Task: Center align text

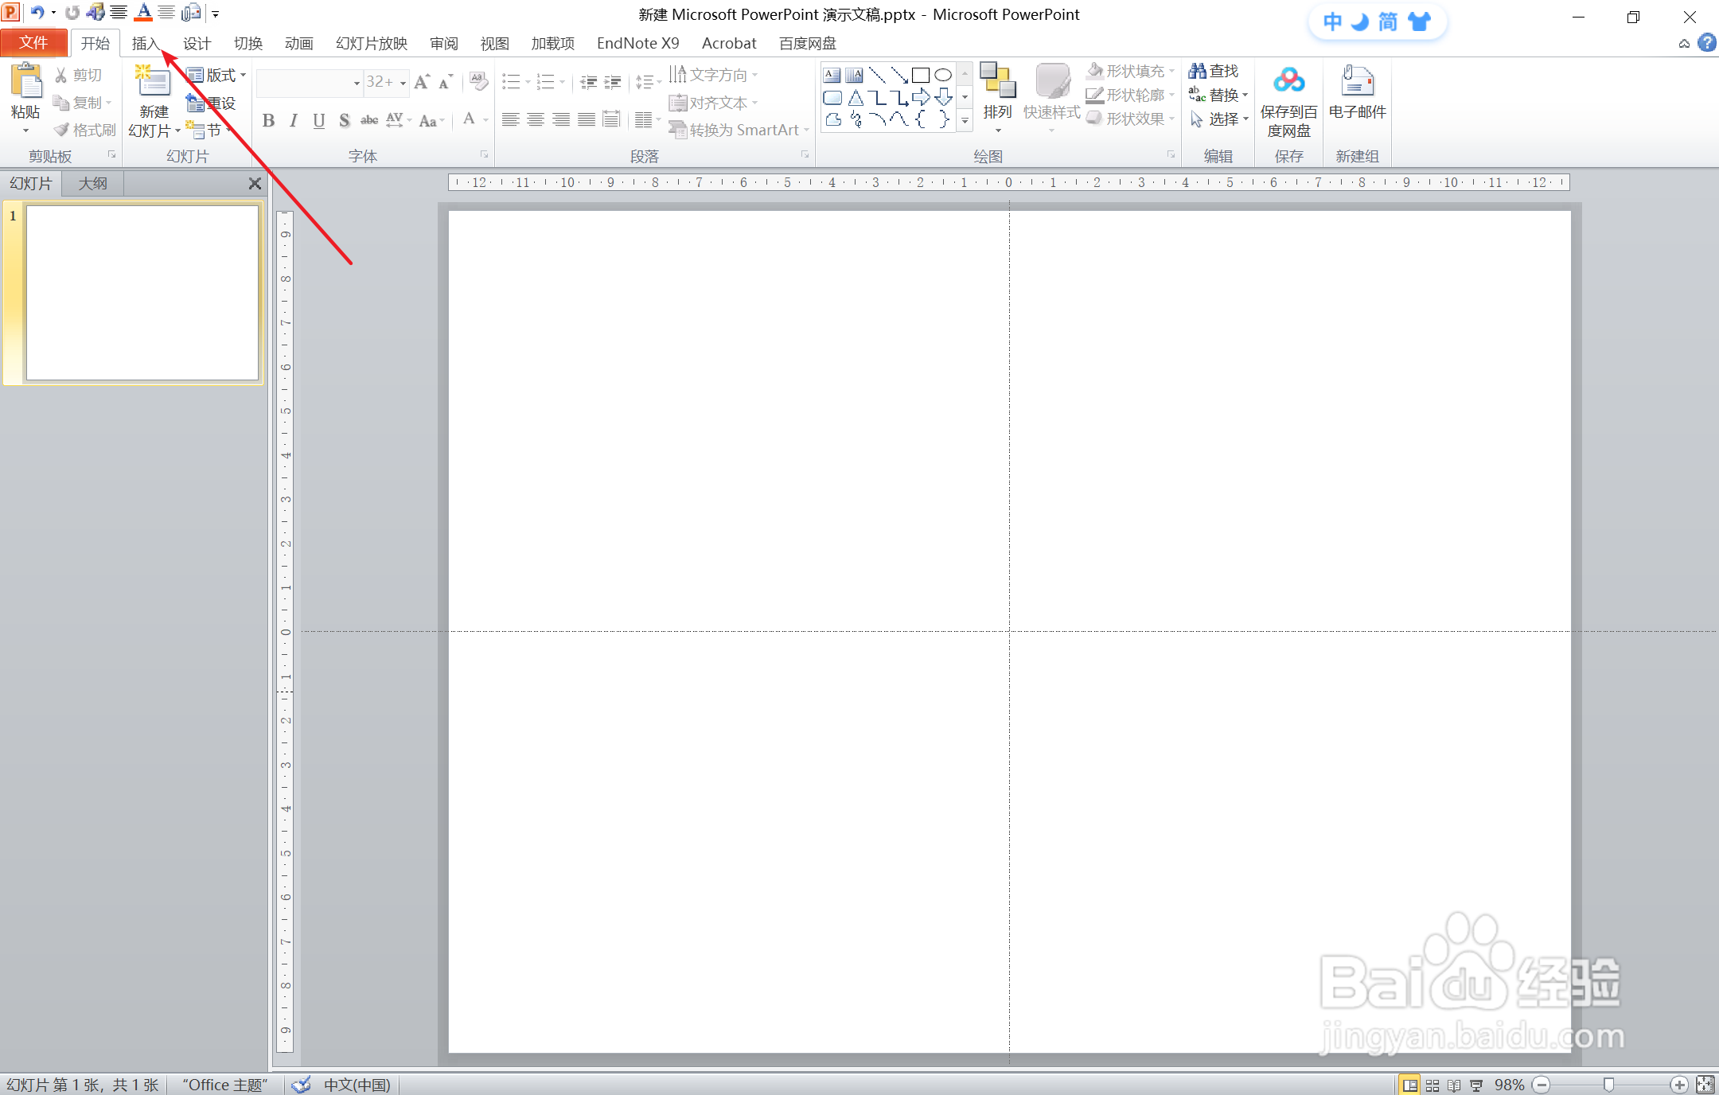Action: (x=536, y=119)
